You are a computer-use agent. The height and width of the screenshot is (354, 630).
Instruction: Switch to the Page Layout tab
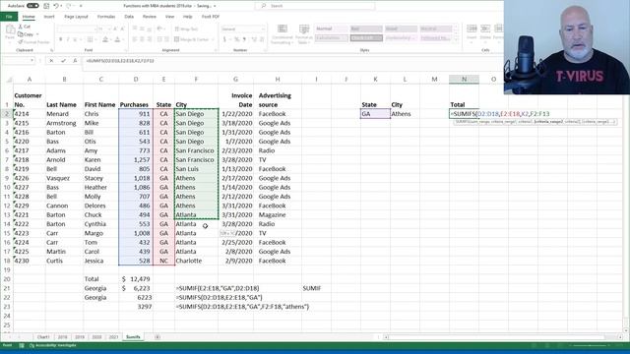point(76,17)
